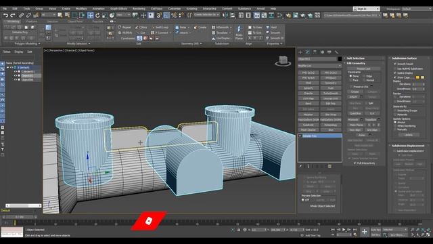Viewport: 433px width, 244px height.
Task: Open the Render Setup icon
Action: [288, 16]
